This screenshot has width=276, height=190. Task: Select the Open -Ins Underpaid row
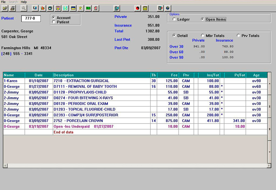pyautogui.click(x=135, y=126)
